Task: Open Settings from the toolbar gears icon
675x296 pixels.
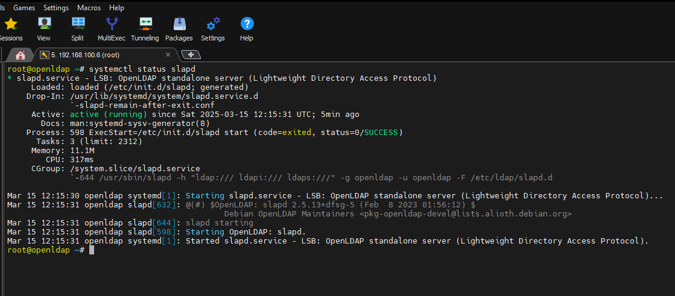Action: click(x=213, y=28)
